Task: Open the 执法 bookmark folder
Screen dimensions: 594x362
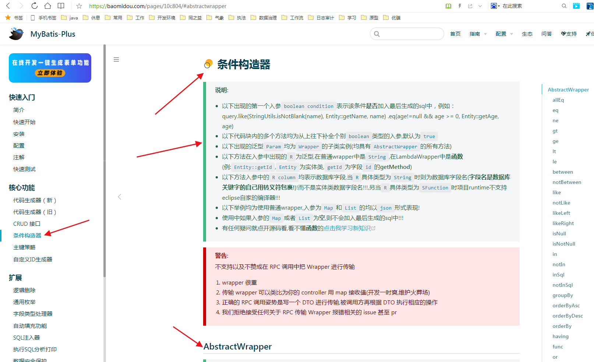Action: click(x=237, y=18)
